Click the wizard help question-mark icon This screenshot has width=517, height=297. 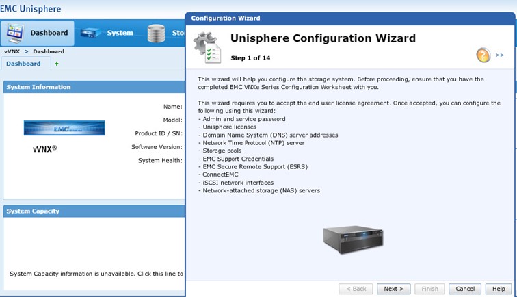click(x=483, y=55)
